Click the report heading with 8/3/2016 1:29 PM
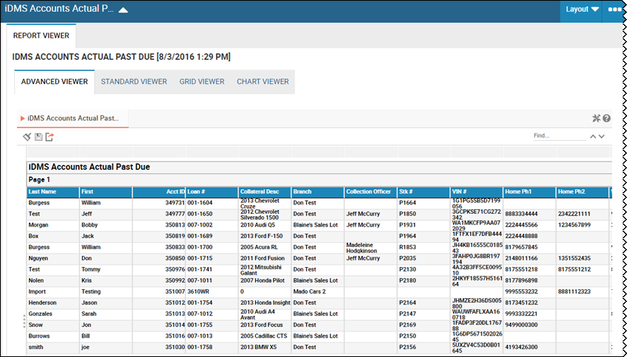627x357 pixels. [x=122, y=58]
